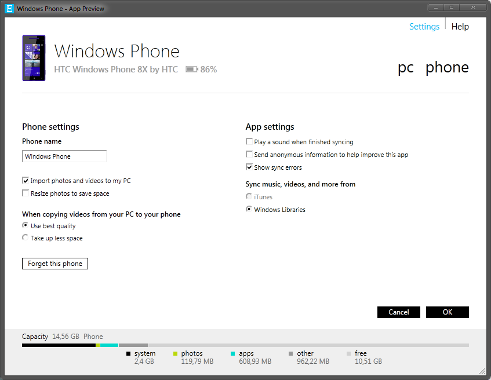Enable Play a sound when finished syncing
Screen dimensions: 491x380
249,142
